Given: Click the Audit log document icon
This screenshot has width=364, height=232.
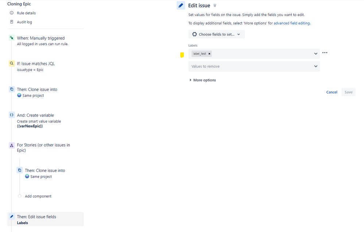Looking at the screenshot, I should coord(12,22).
